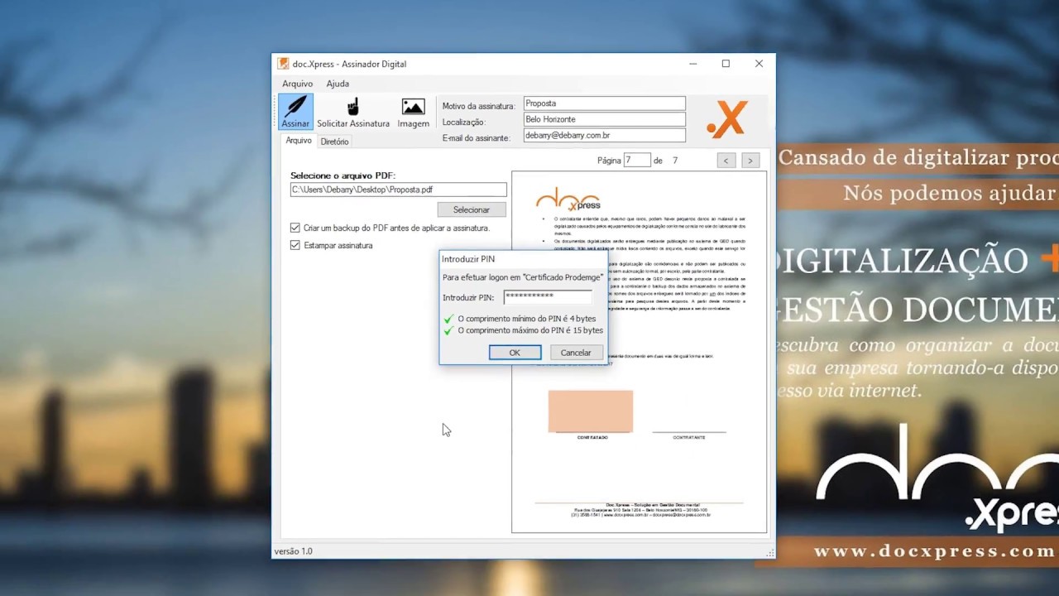Click Cancelar in the PIN dialog
Viewport: 1059px width, 596px height.
pyautogui.click(x=576, y=353)
